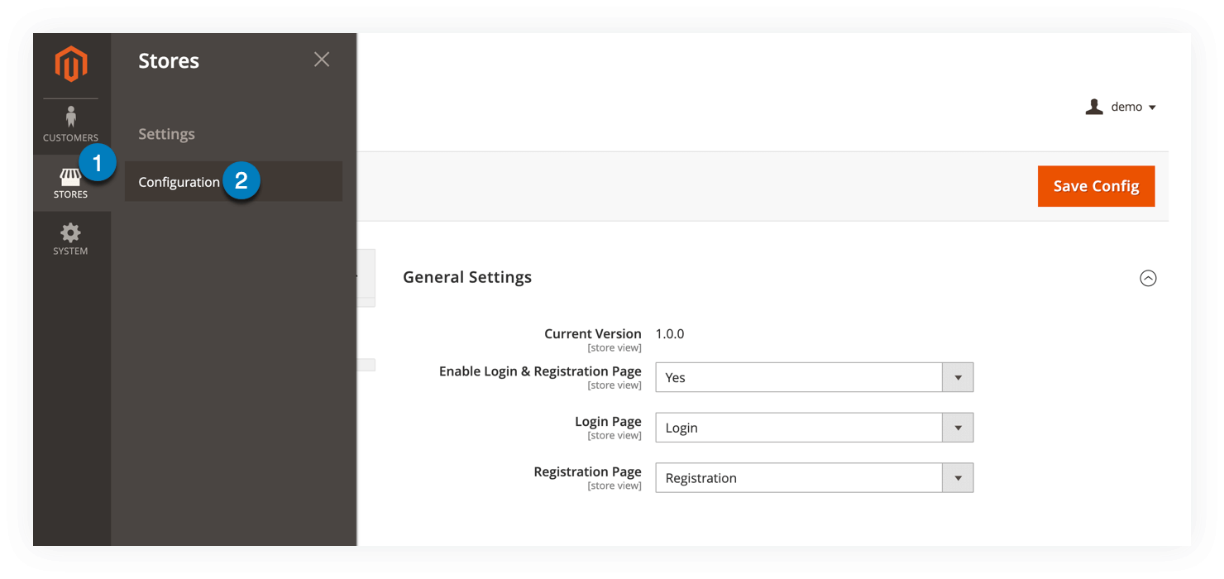The width and height of the screenshot is (1224, 579).
Task: Open the System gear icon
Action: 70,233
